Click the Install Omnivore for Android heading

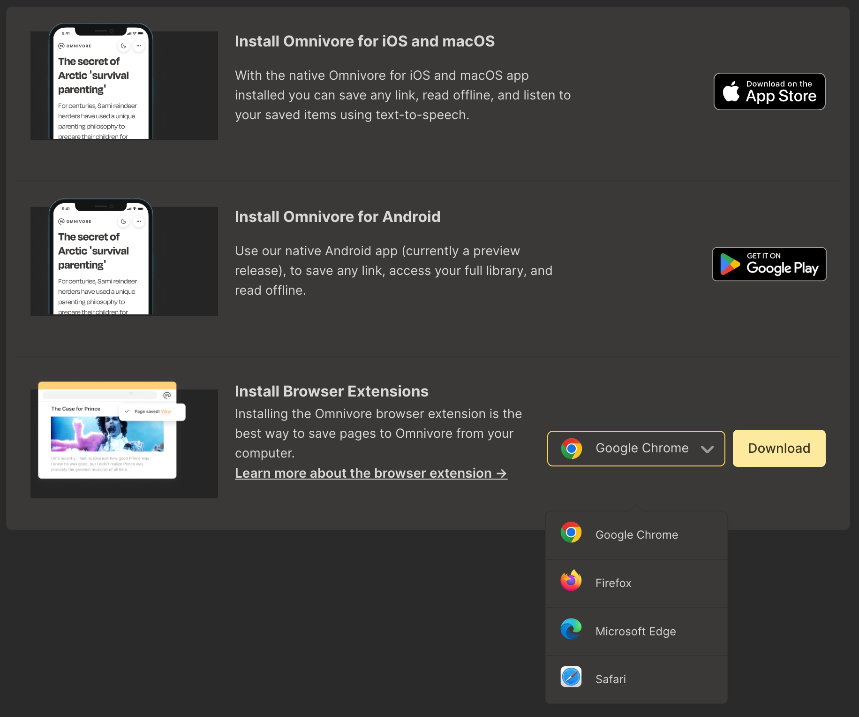coord(338,217)
